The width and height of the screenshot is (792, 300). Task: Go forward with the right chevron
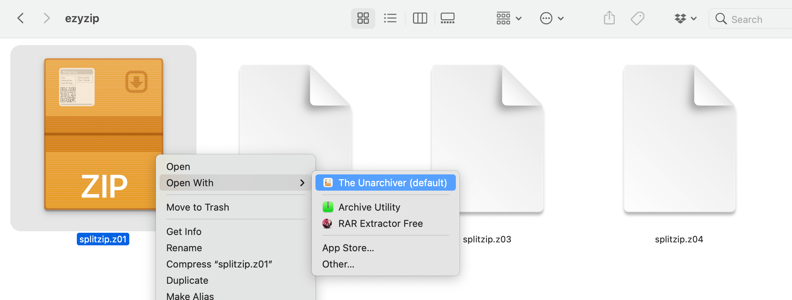coord(47,18)
